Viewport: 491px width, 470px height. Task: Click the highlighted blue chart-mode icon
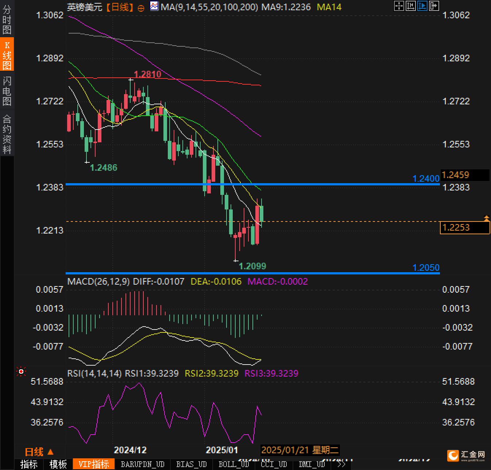point(422,6)
